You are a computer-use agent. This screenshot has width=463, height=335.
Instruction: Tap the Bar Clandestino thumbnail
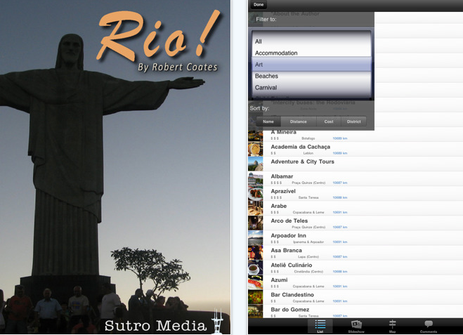(256, 296)
